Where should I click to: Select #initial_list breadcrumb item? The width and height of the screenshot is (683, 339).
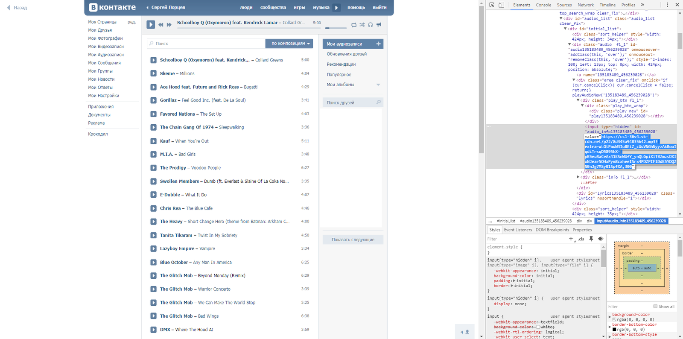(x=506, y=221)
